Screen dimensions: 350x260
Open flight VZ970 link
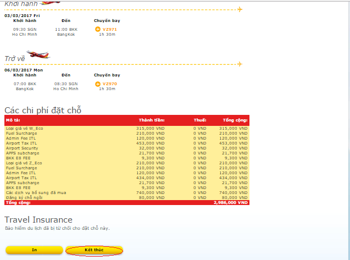pos(109,84)
